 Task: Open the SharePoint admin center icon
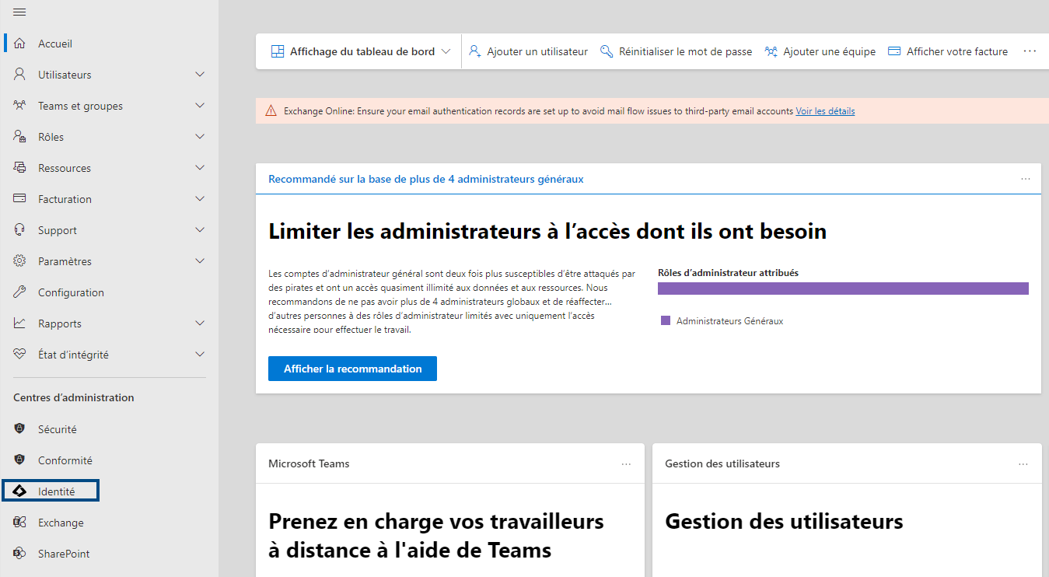point(20,554)
